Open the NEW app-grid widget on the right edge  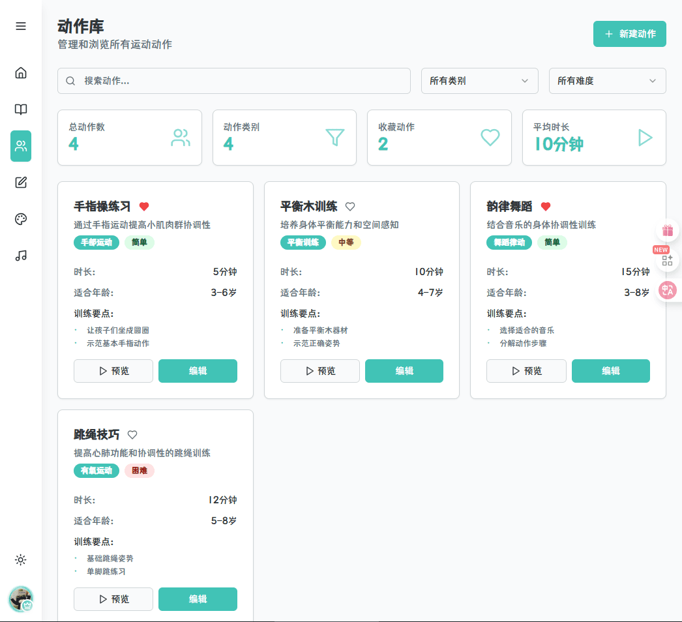pyautogui.click(x=668, y=260)
